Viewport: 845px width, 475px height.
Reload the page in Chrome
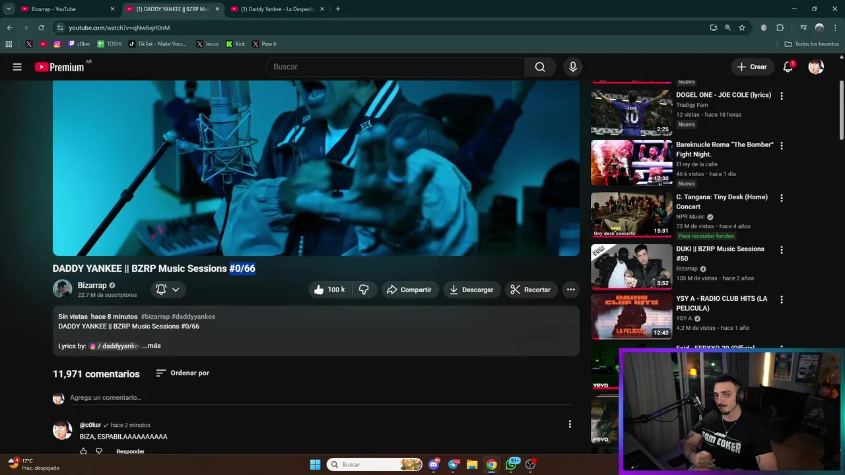[x=41, y=28]
